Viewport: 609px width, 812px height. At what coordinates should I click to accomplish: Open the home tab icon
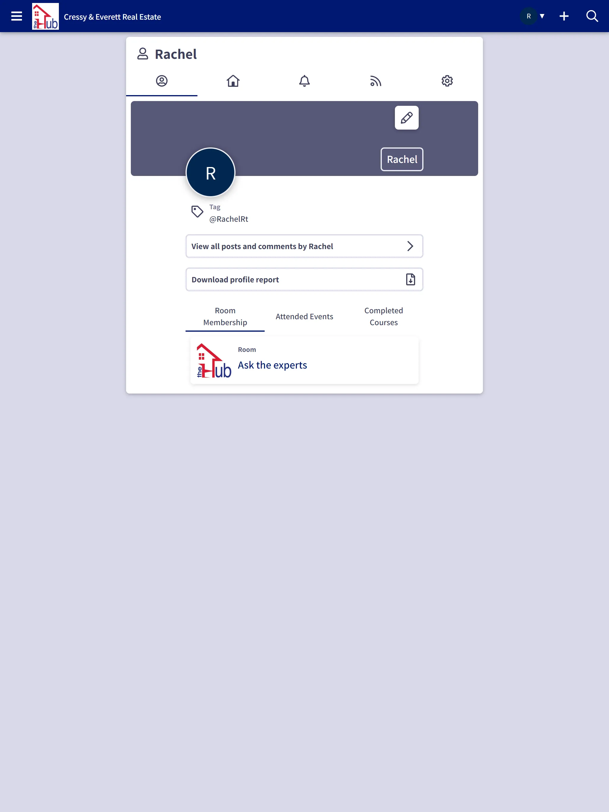(233, 81)
